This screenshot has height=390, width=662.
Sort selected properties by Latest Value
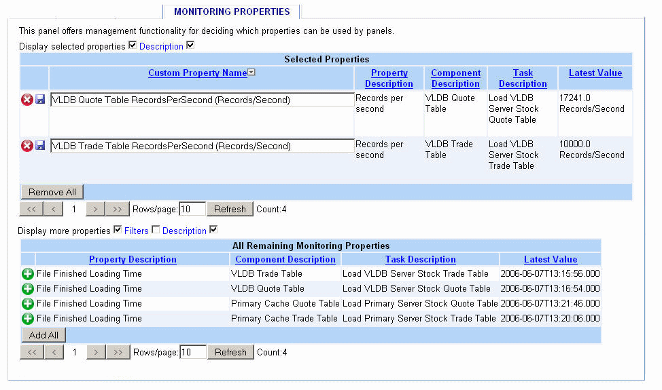595,73
